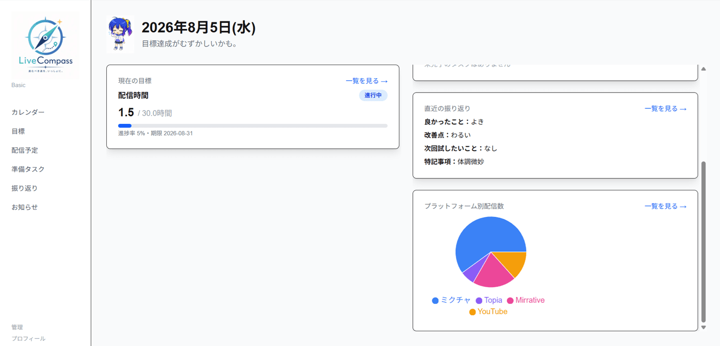View all goals via 一覧を見る
The width and height of the screenshot is (720, 346).
tap(367, 81)
